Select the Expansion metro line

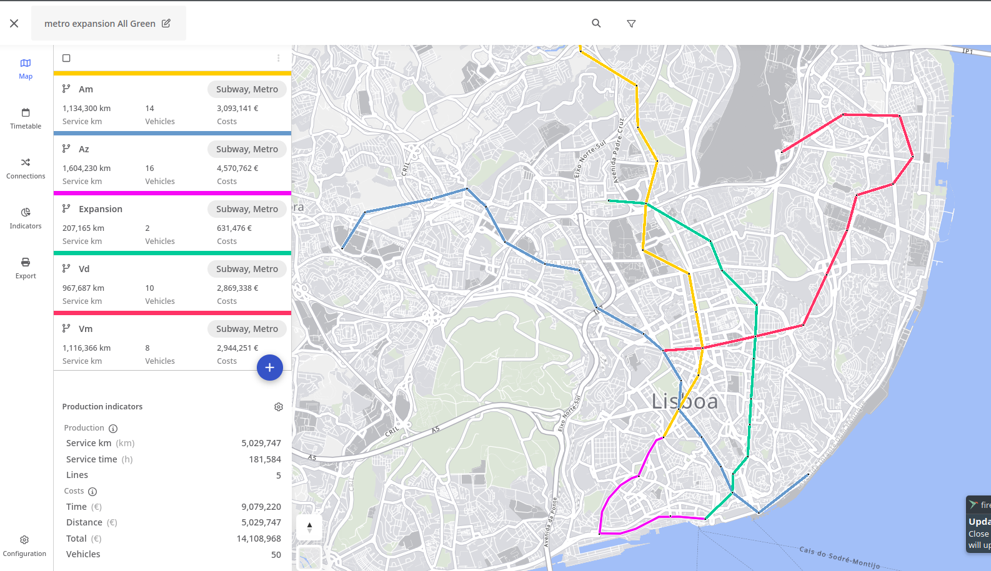tap(101, 209)
